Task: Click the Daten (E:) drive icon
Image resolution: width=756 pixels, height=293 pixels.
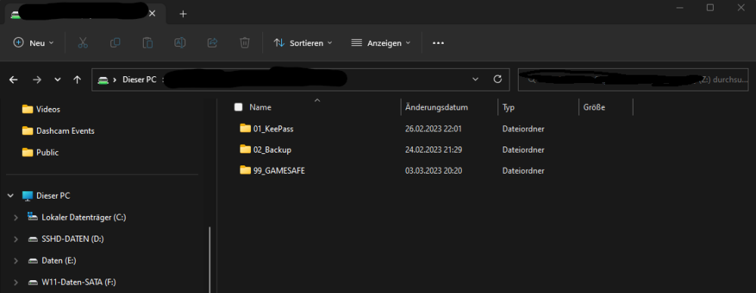Action: (x=33, y=261)
